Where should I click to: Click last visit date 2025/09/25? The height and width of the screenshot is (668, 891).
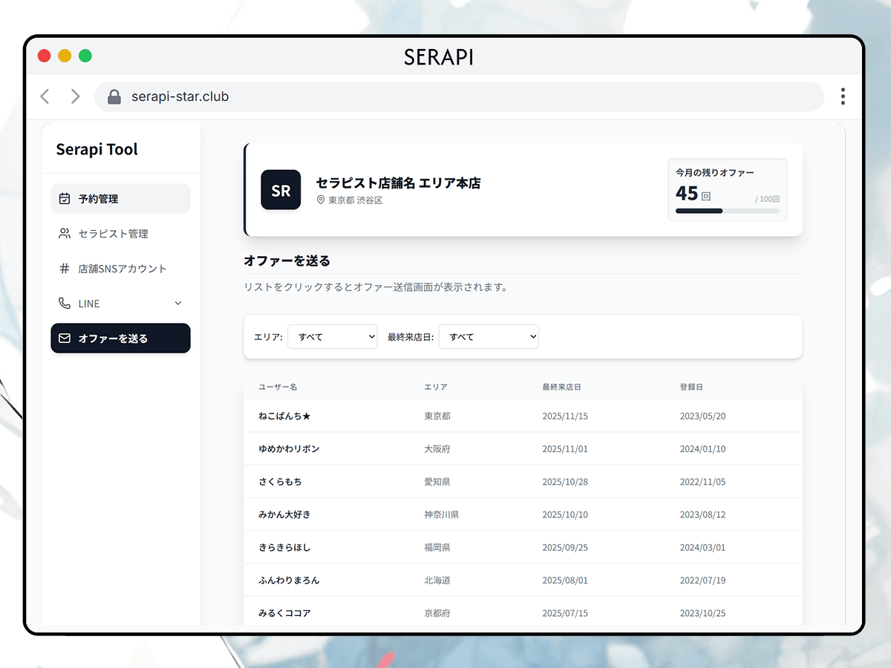[x=565, y=547]
